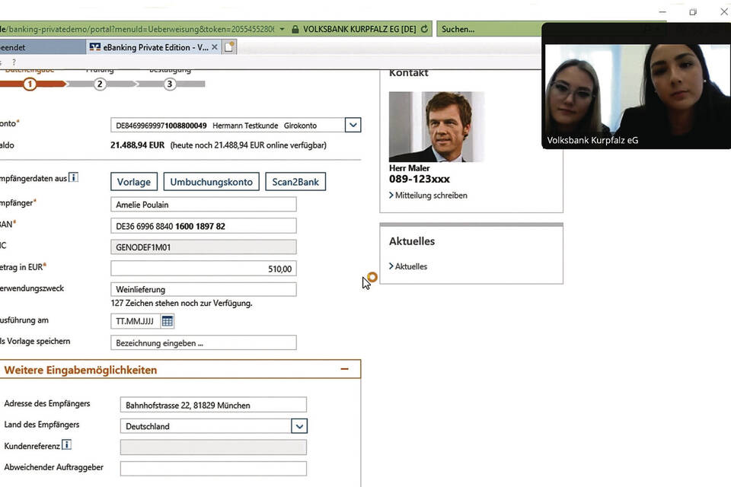Click the Adresse des Empfängers field
This screenshot has width=731, height=487.
[x=213, y=405]
